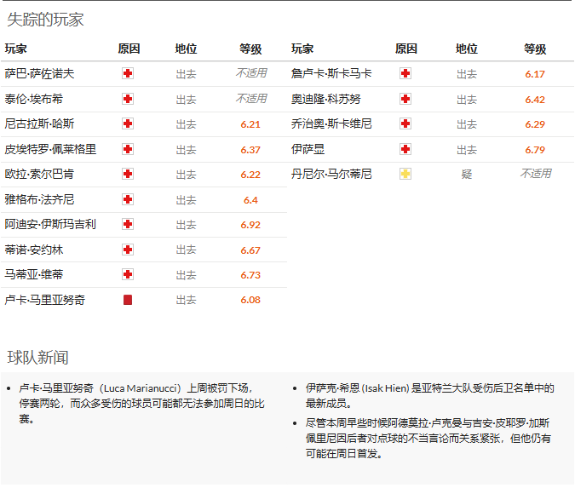The image size is (575, 488).
Task: Click the 6.79 rating for 伊萨显
Action: [x=535, y=150]
